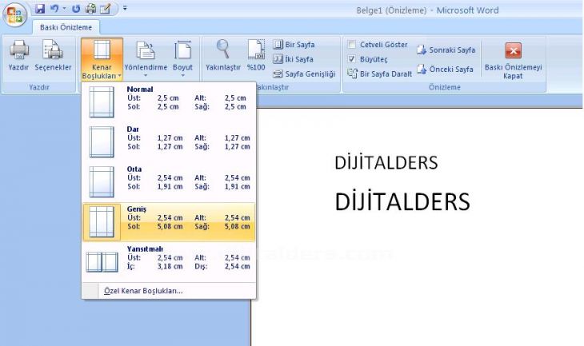This screenshot has width=584, height=346.
Task: Click the edit document icon in quick access
Action: coord(106,9)
